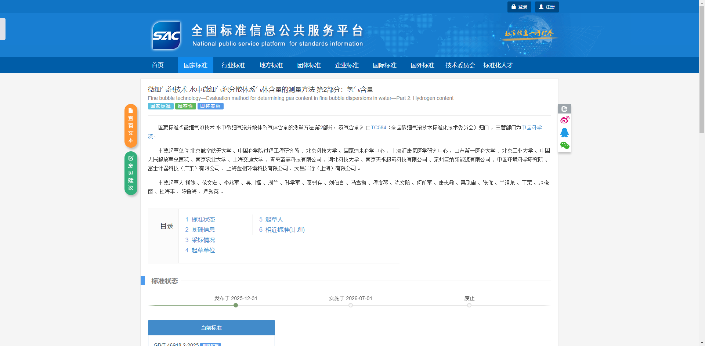Click the SAC logo icon
The height and width of the screenshot is (346, 705).
pyautogui.click(x=166, y=35)
